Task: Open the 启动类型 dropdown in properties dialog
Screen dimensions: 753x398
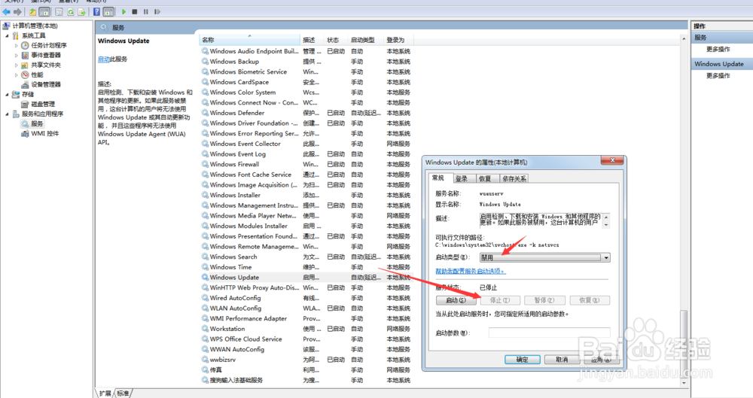Action: pos(606,258)
